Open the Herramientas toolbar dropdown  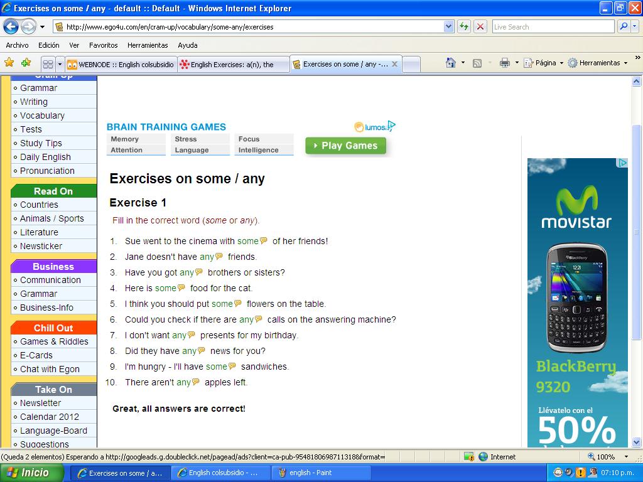tap(625, 63)
